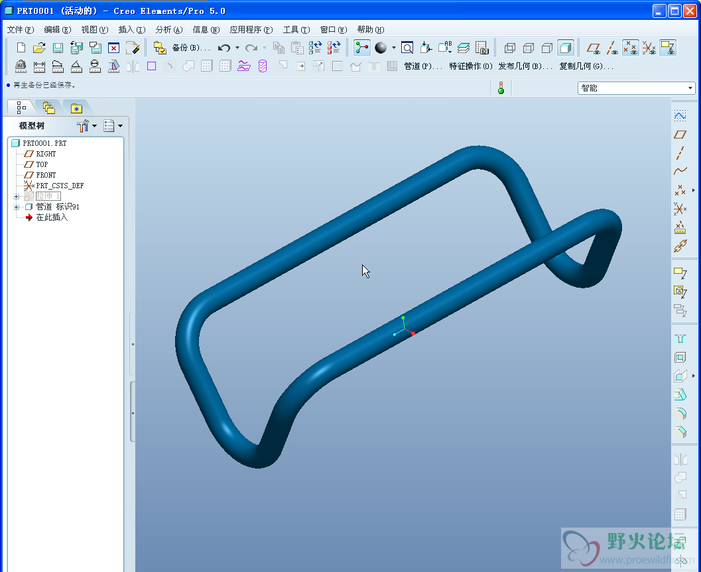This screenshot has width=701, height=572.
Task: Click the coordinate system tool in right toolbar
Action: [x=680, y=209]
